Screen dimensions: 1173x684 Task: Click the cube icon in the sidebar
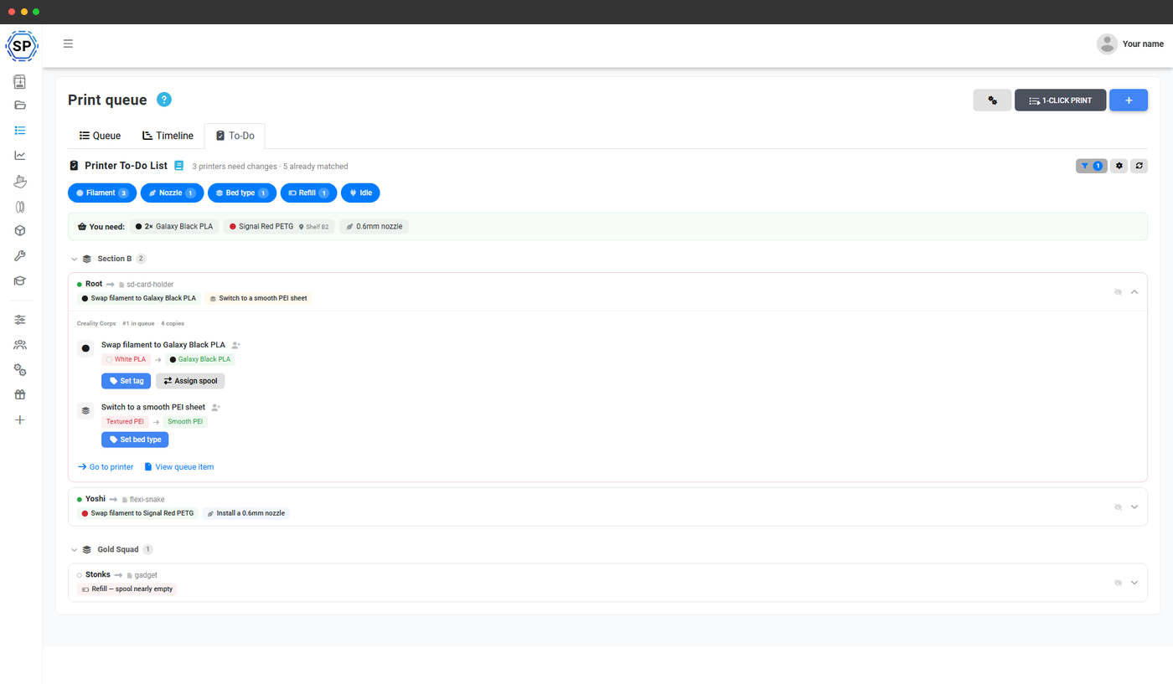click(20, 231)
